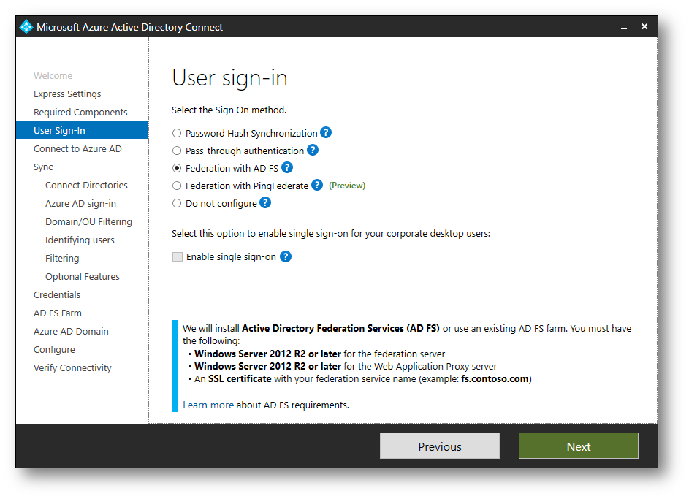Choose Federation with PingFederate option

click(177, 186)
